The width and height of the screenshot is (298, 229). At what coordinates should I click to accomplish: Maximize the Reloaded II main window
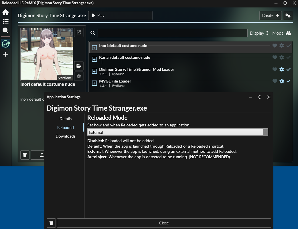[x=285, y=3]
